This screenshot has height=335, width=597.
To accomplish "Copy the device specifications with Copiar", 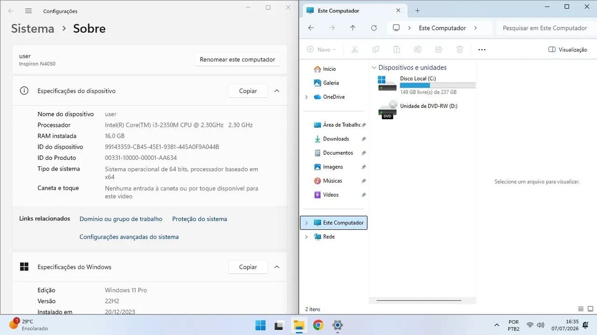I will coord(248,91).
